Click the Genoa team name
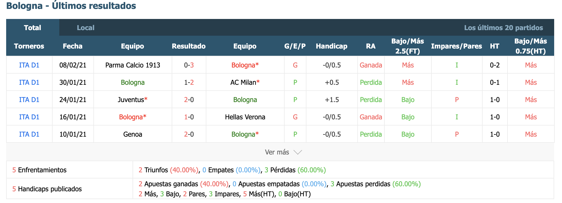The image size is (562, 203). click(133, 134)
